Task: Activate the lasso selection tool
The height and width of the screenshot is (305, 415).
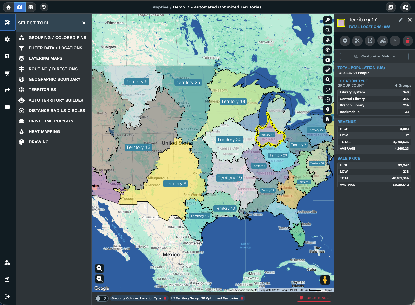Action: click(328, 89)
